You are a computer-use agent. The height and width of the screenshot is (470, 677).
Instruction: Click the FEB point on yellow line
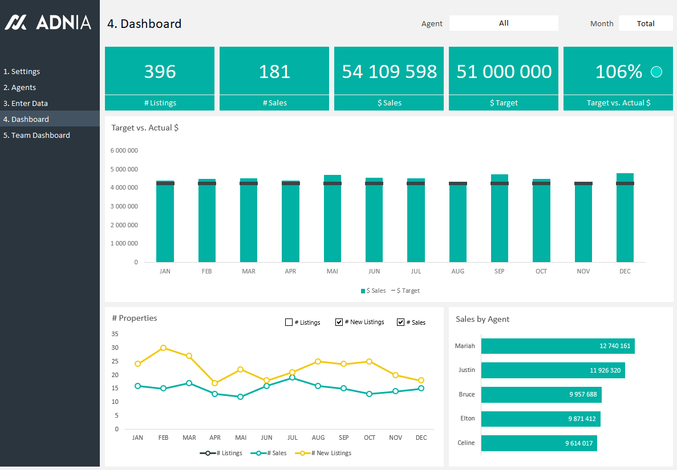pos(164,348)
